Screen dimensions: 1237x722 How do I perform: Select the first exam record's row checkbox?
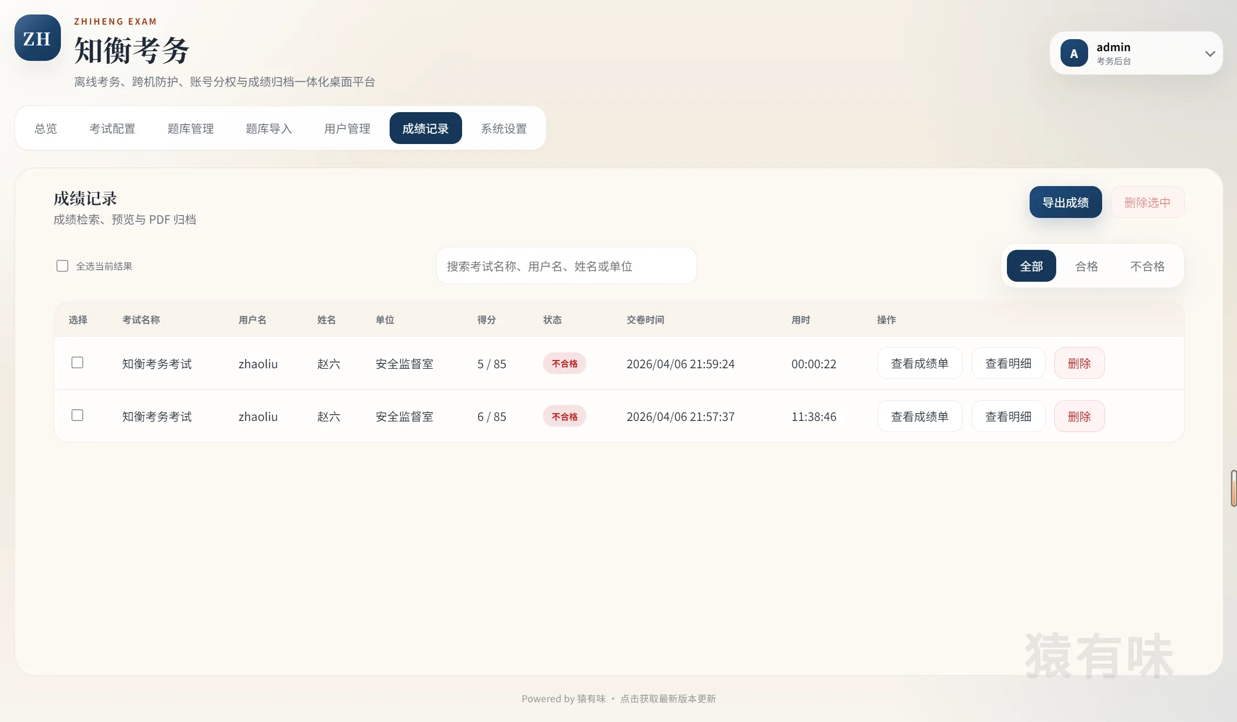point(77,362)
